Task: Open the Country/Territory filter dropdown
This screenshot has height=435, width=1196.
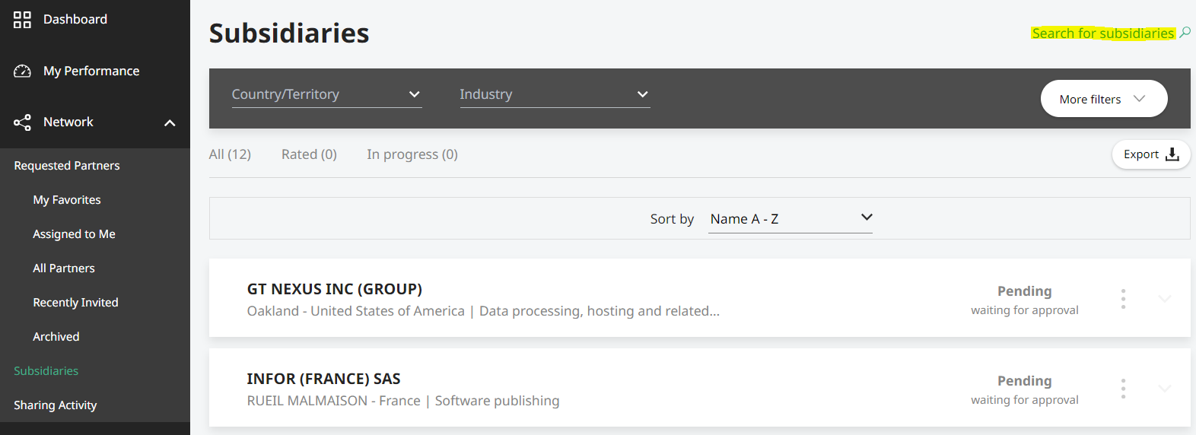Action: click(x=326, y=94)
